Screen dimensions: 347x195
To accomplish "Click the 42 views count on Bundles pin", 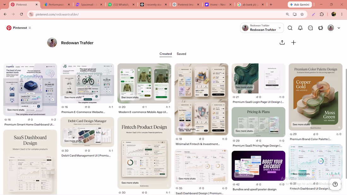I will pyautogui.click(x=236, y=184).
